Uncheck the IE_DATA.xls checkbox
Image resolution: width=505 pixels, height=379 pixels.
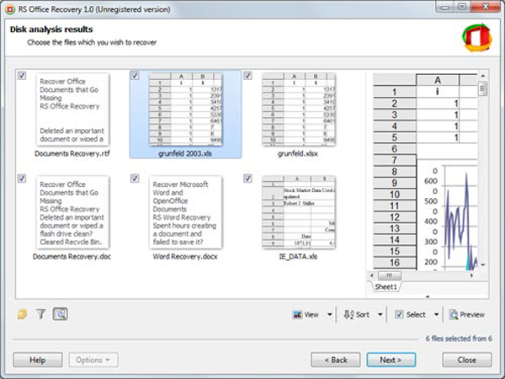pos(247,179)
